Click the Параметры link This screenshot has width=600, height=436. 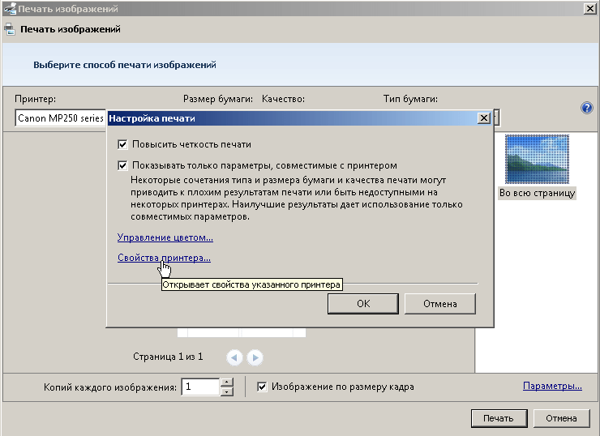[552, 386]
